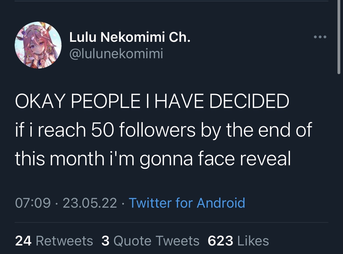
Task: Open the tweet's three-dot more menu
Action: (320, 37)
